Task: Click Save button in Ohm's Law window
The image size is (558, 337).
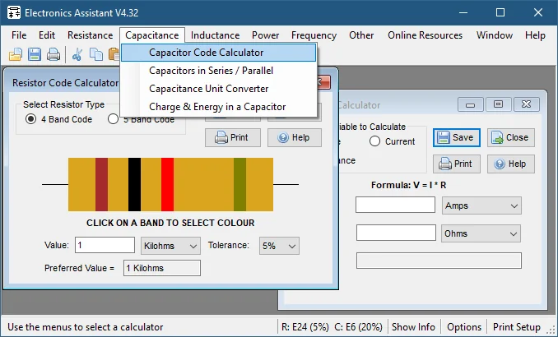Action: coord(457,137)
